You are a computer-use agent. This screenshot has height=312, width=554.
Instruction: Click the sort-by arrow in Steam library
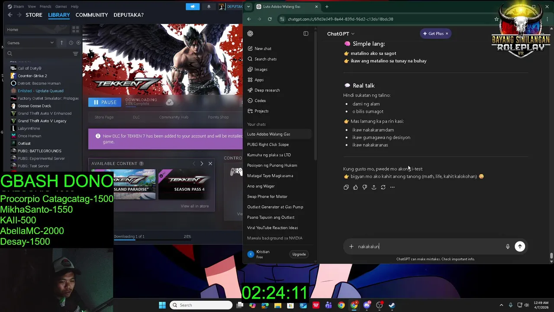[61, 42]
